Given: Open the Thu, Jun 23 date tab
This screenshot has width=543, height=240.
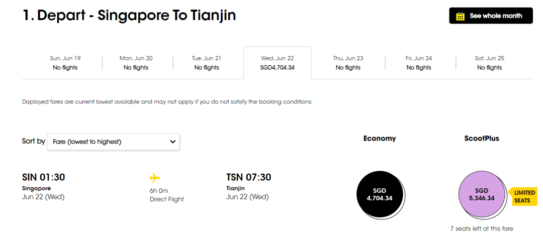Looking at the screenshot, I should tap(348, 63).
